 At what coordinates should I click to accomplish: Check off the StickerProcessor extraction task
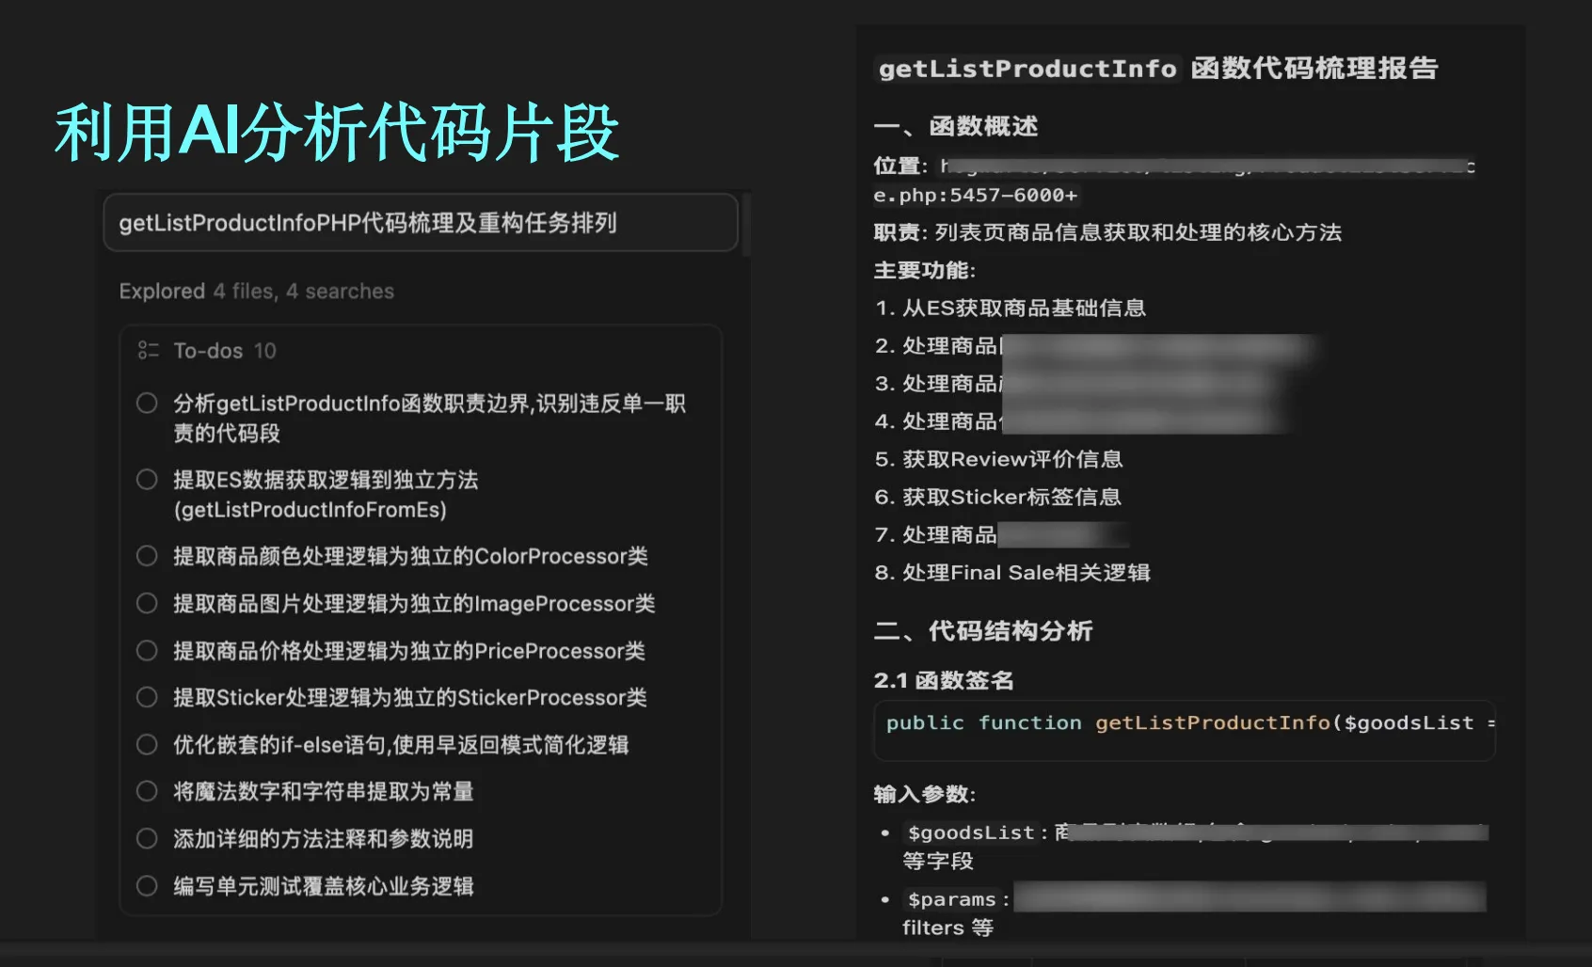coord(147,697)
